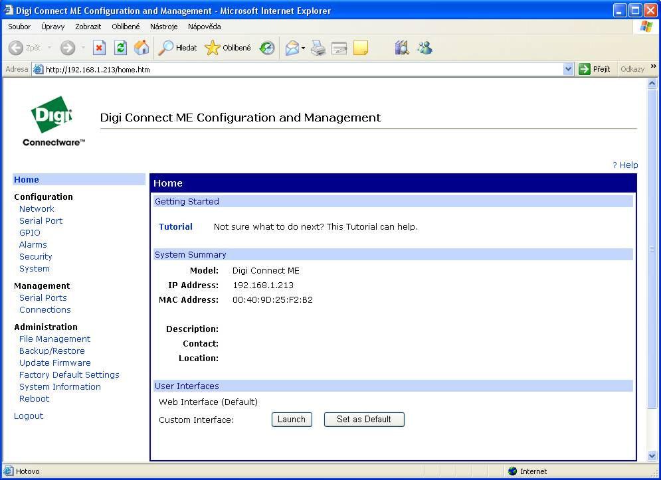The width and height of the screenshot is (661, 480).
Task: Open the Connections management link
Action: click(45, 309)
